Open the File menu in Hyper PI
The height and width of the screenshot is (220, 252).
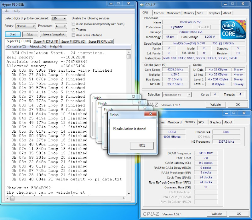[6, 11]
